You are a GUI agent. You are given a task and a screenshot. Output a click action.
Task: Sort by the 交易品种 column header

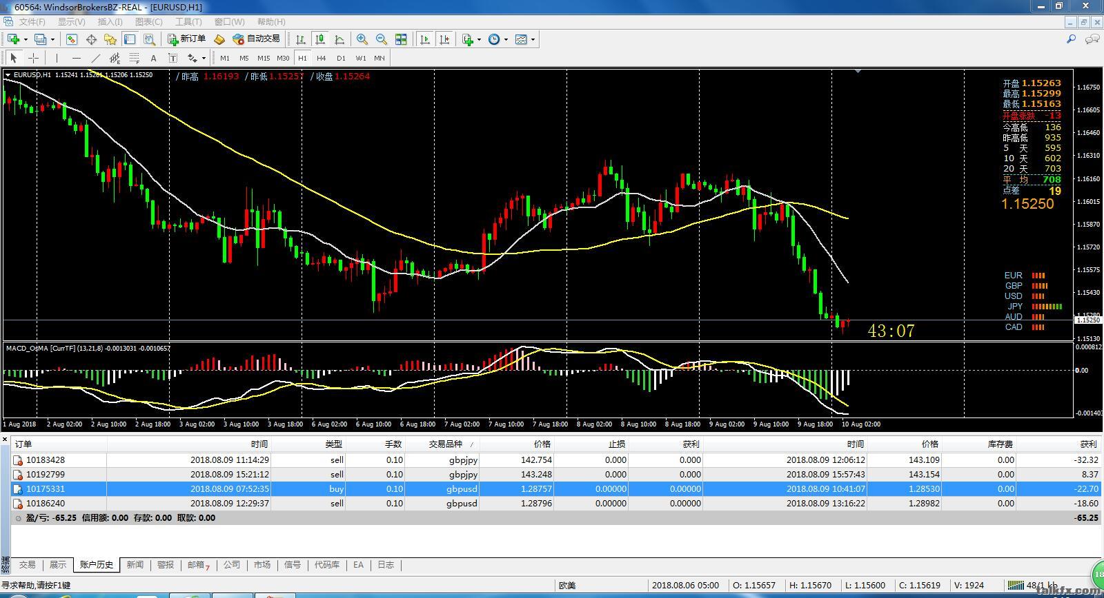tap(442, 444)
